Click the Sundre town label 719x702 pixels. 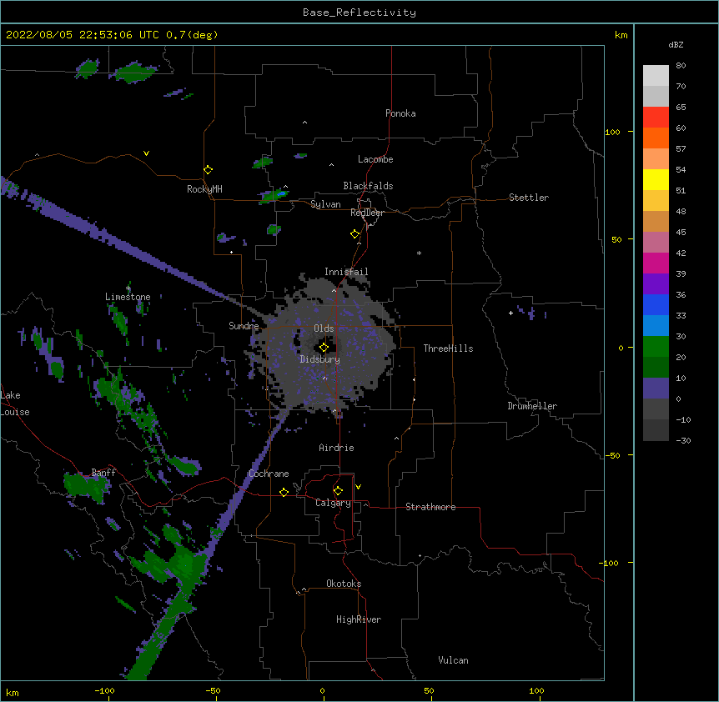pos(244,326)
